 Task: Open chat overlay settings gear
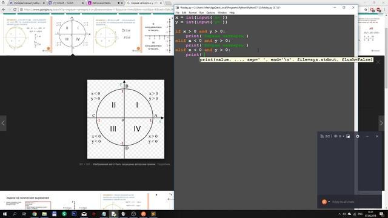(358, 136)
